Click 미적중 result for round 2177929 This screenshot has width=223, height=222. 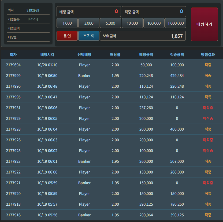click(208, 119)
